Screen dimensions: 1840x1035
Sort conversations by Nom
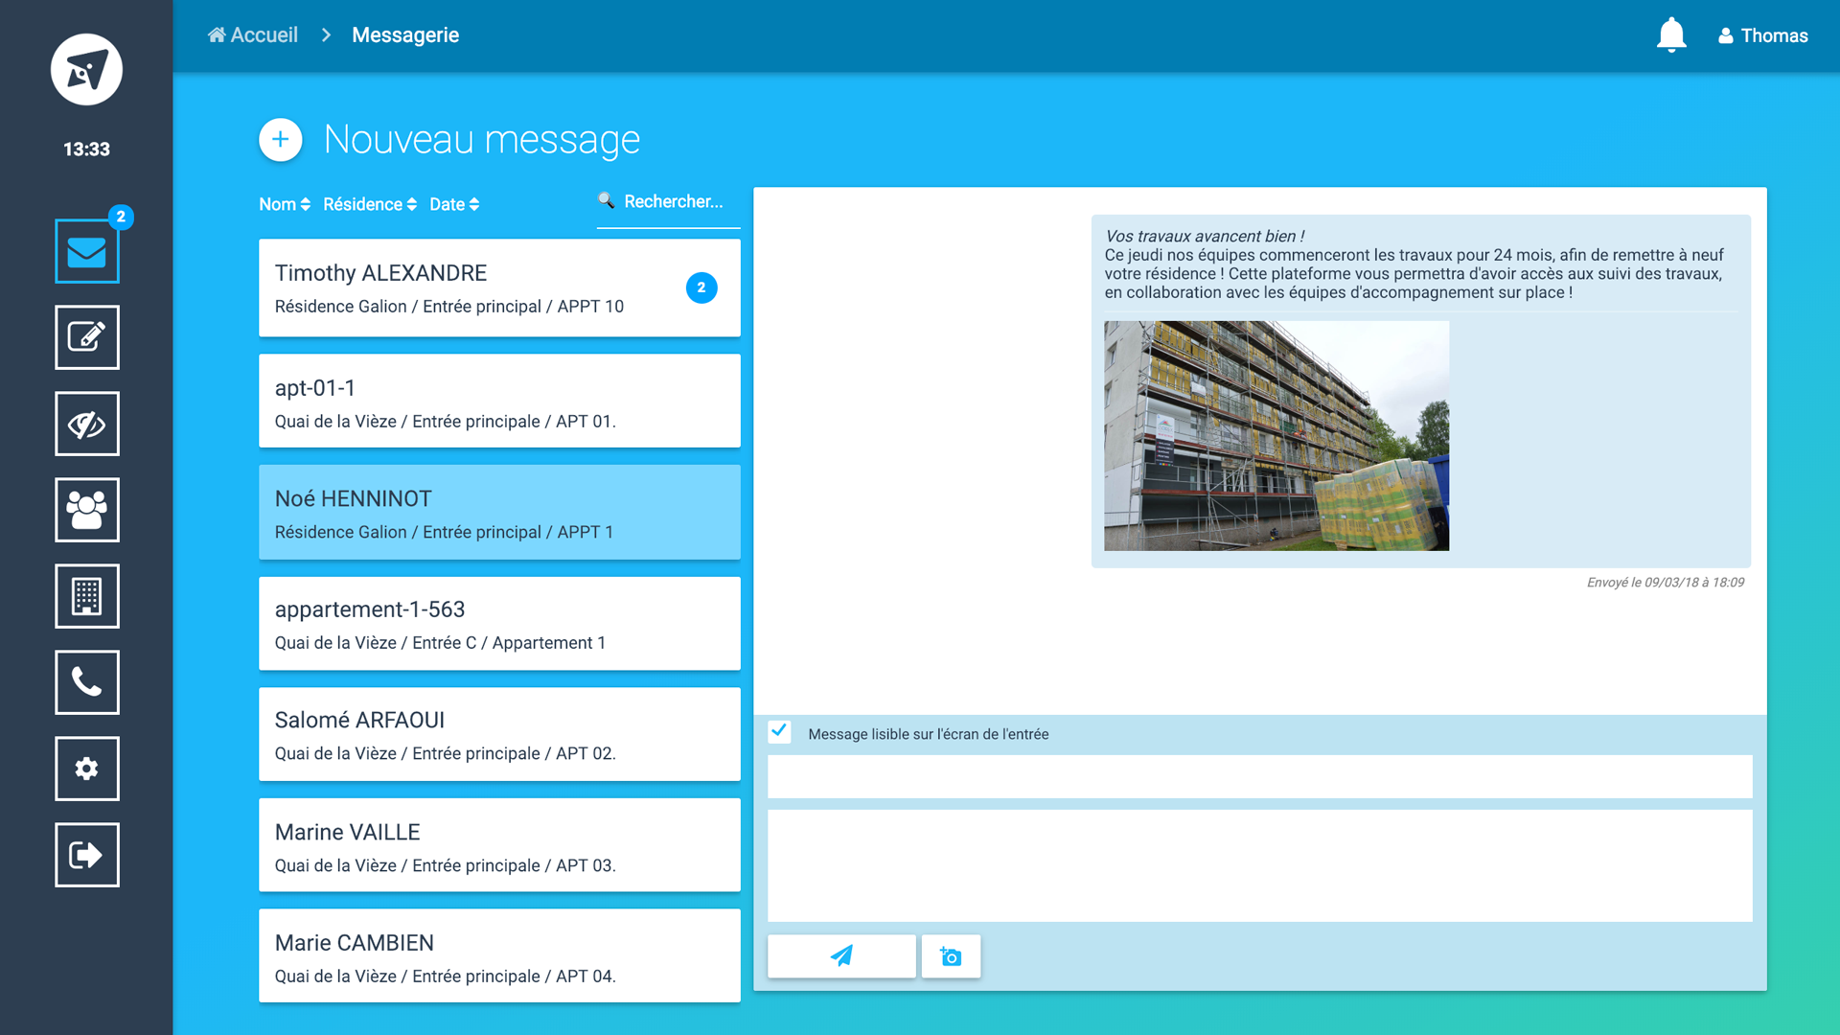pos(284,204)
